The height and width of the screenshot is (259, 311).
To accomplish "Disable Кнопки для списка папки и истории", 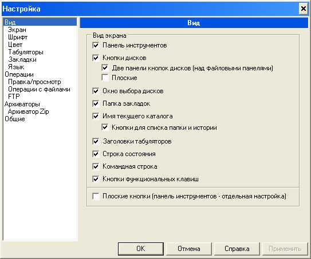I will [x=105, y=127].
